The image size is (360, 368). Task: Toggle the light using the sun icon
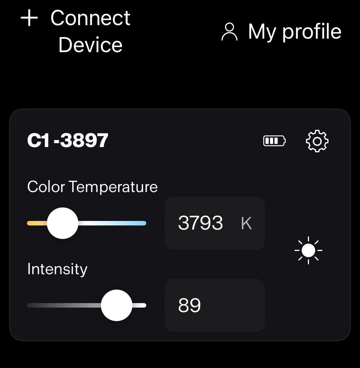(308, 250)
